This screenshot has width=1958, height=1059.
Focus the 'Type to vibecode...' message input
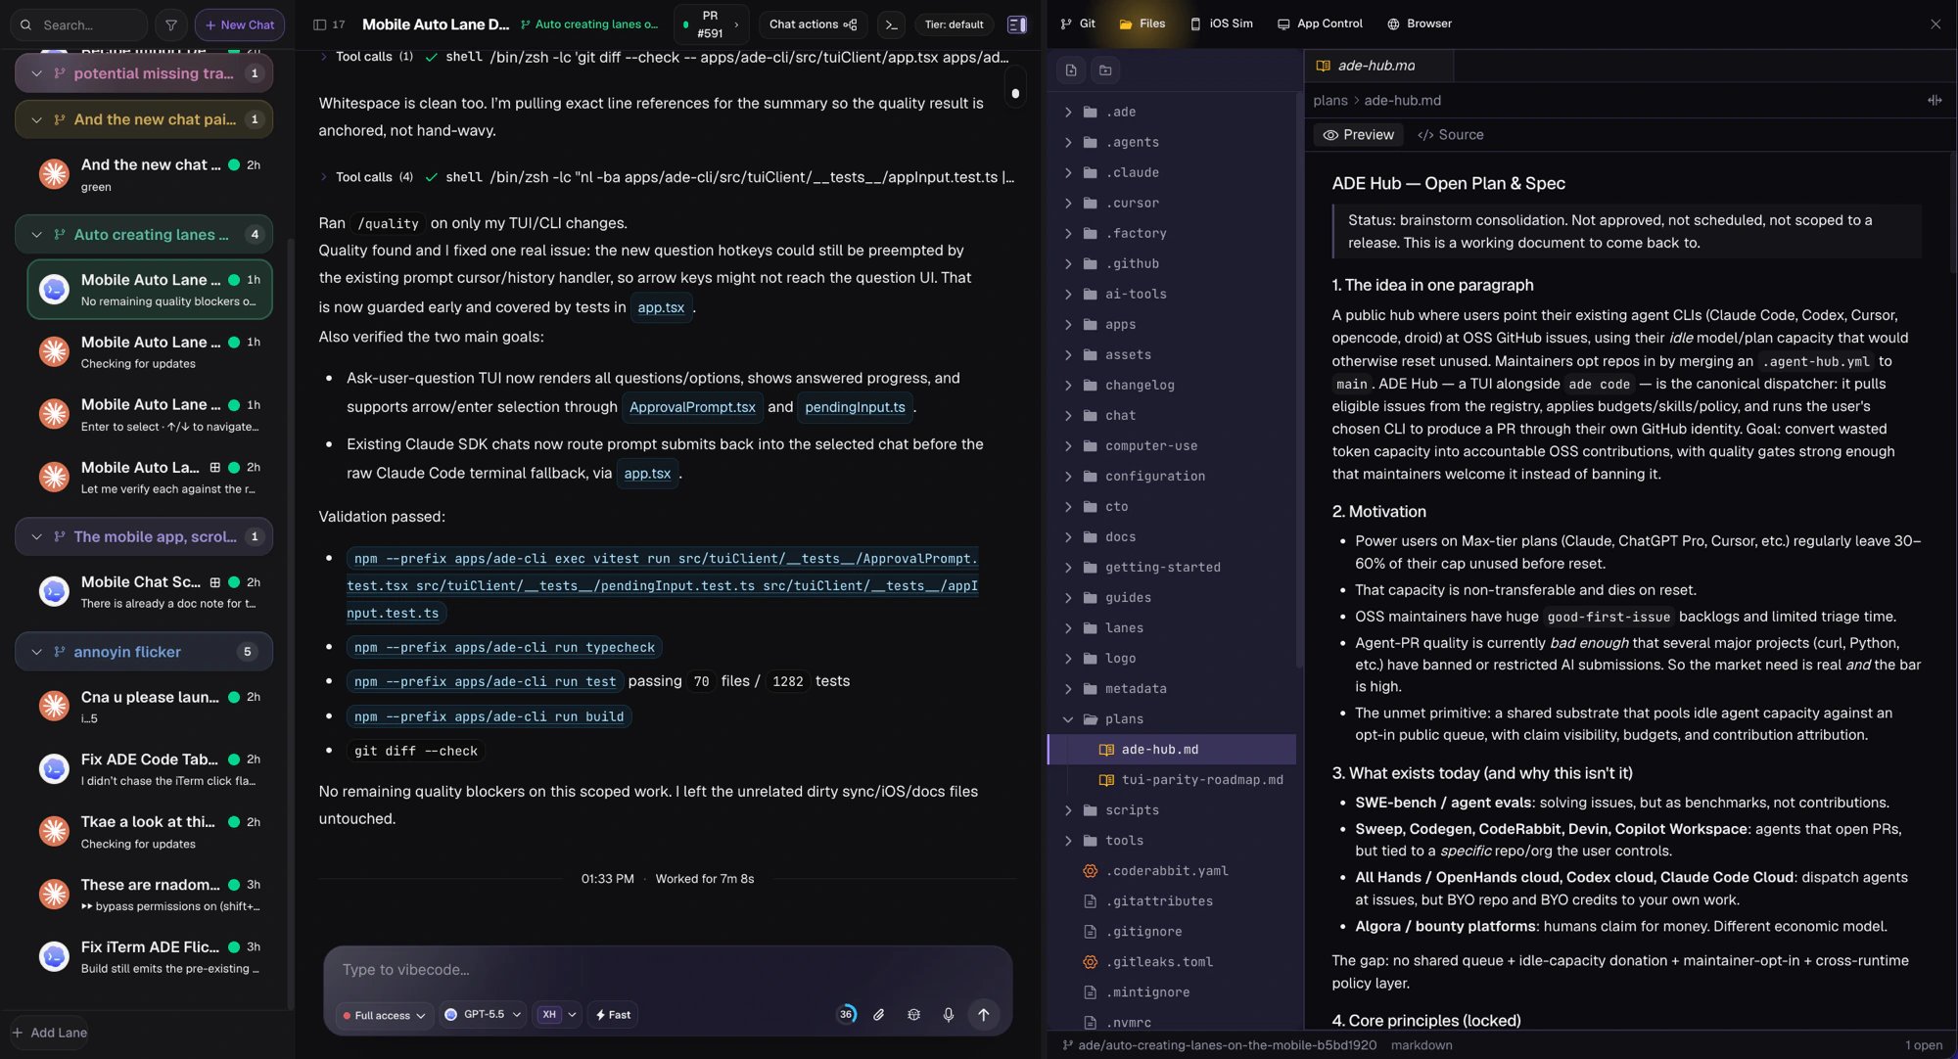668,970
